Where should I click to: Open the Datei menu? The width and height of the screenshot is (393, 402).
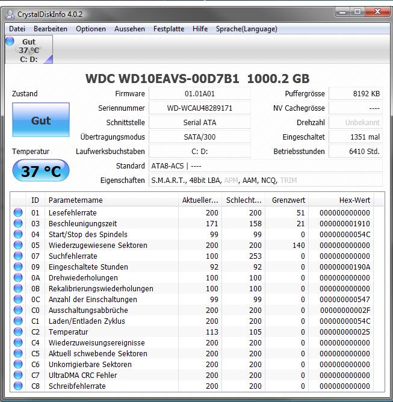click(x=17, y=29)
